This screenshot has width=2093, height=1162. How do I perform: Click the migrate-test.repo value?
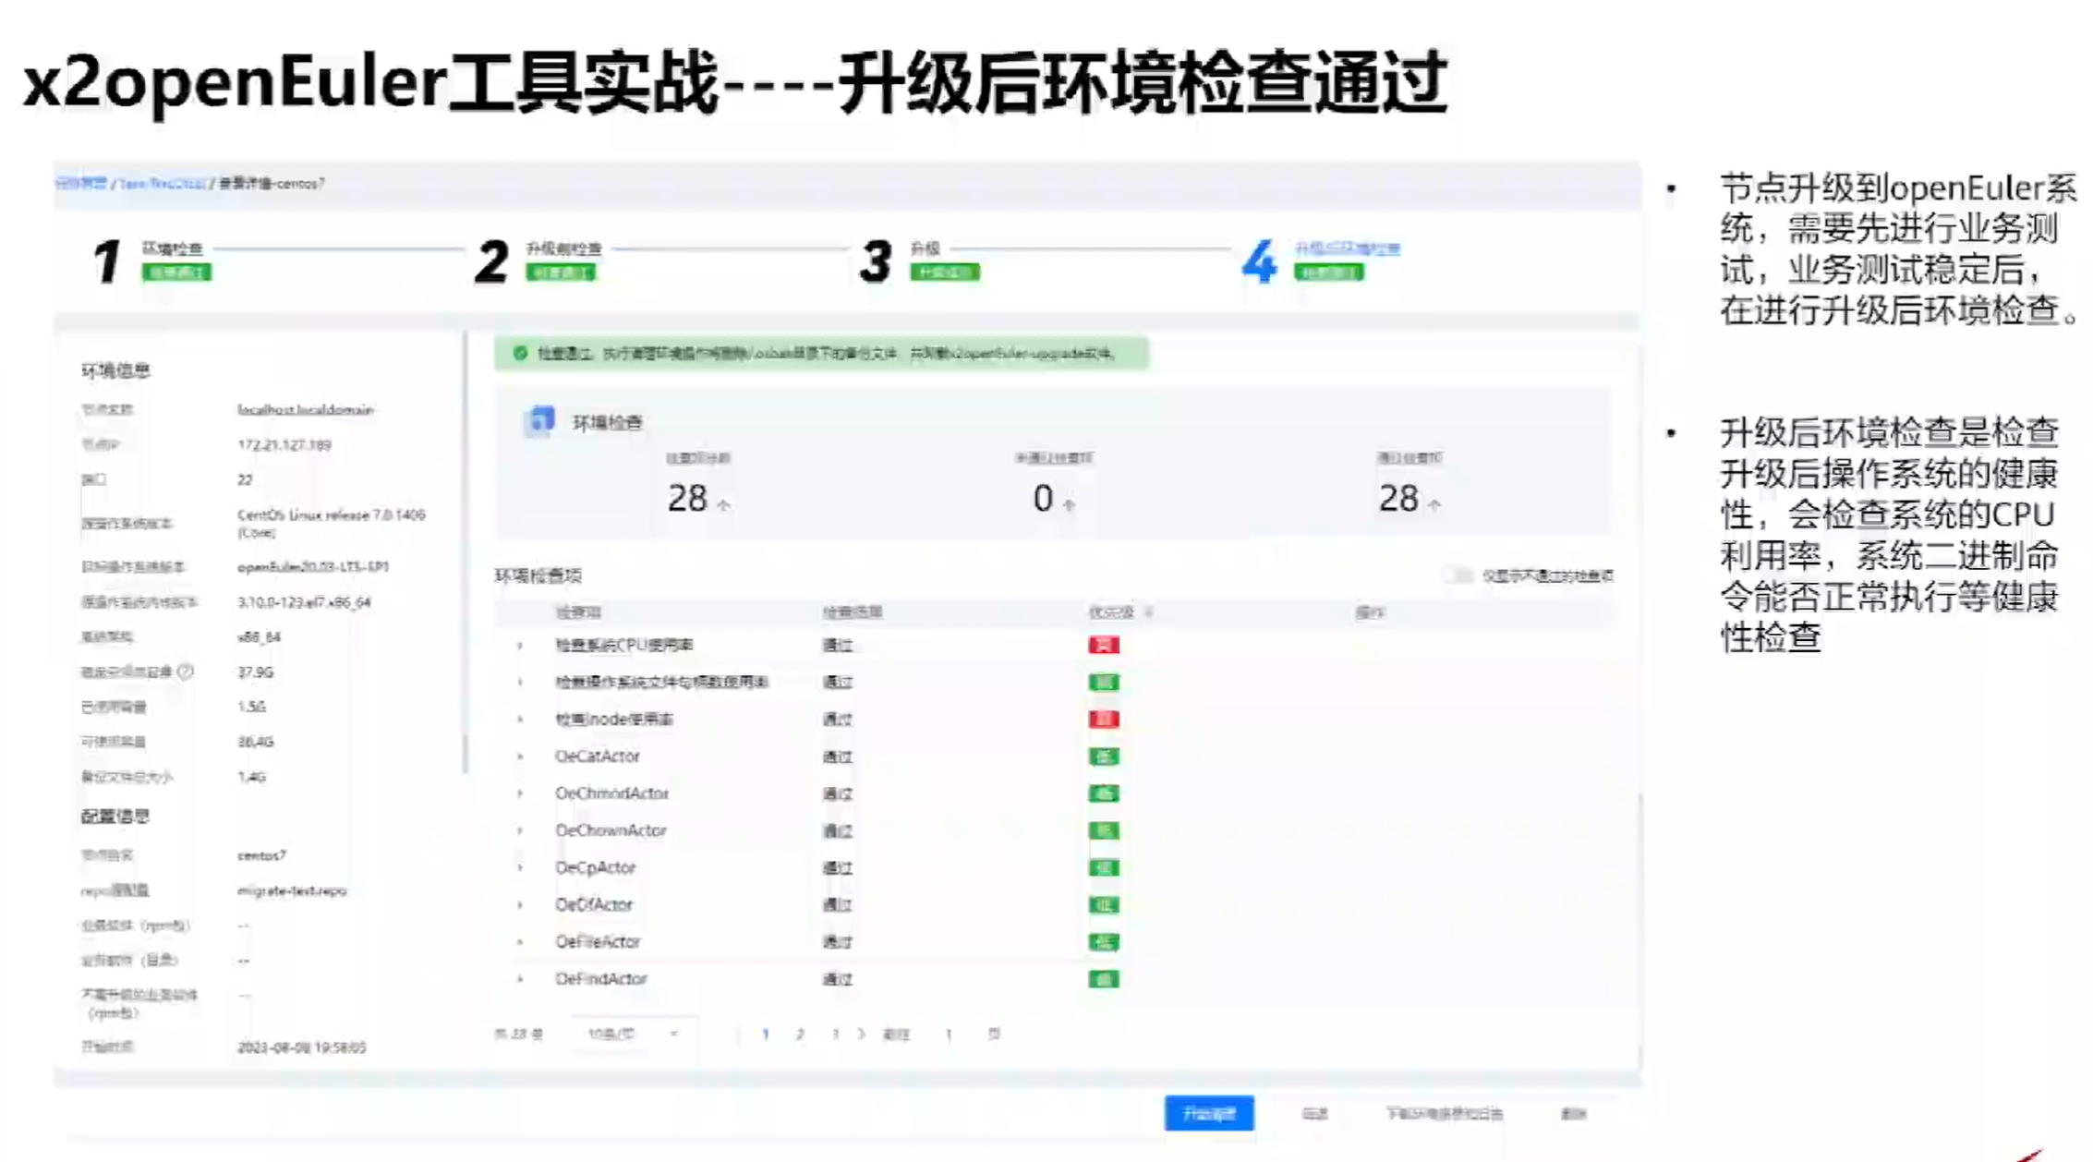click(x=292, y=890)
